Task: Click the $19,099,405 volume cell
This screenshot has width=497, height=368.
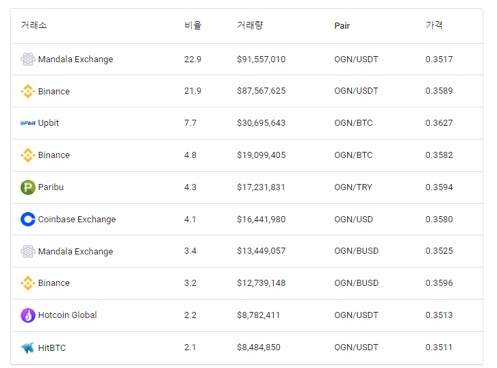Action: pyautogui.click(x=262, y=155)
